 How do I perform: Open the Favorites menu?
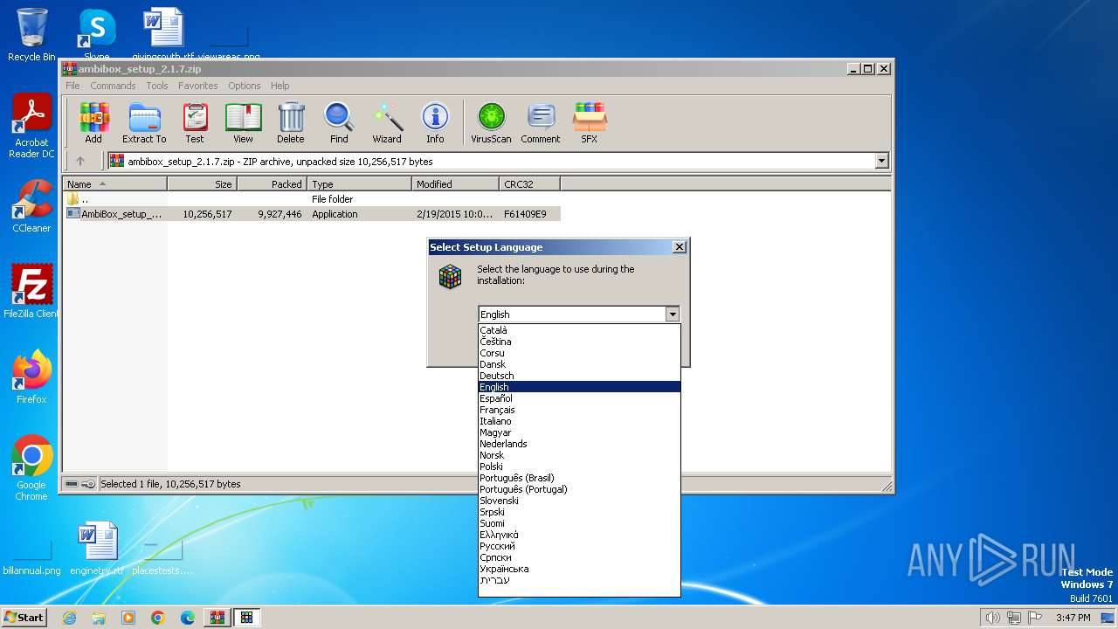click(198, 86)
